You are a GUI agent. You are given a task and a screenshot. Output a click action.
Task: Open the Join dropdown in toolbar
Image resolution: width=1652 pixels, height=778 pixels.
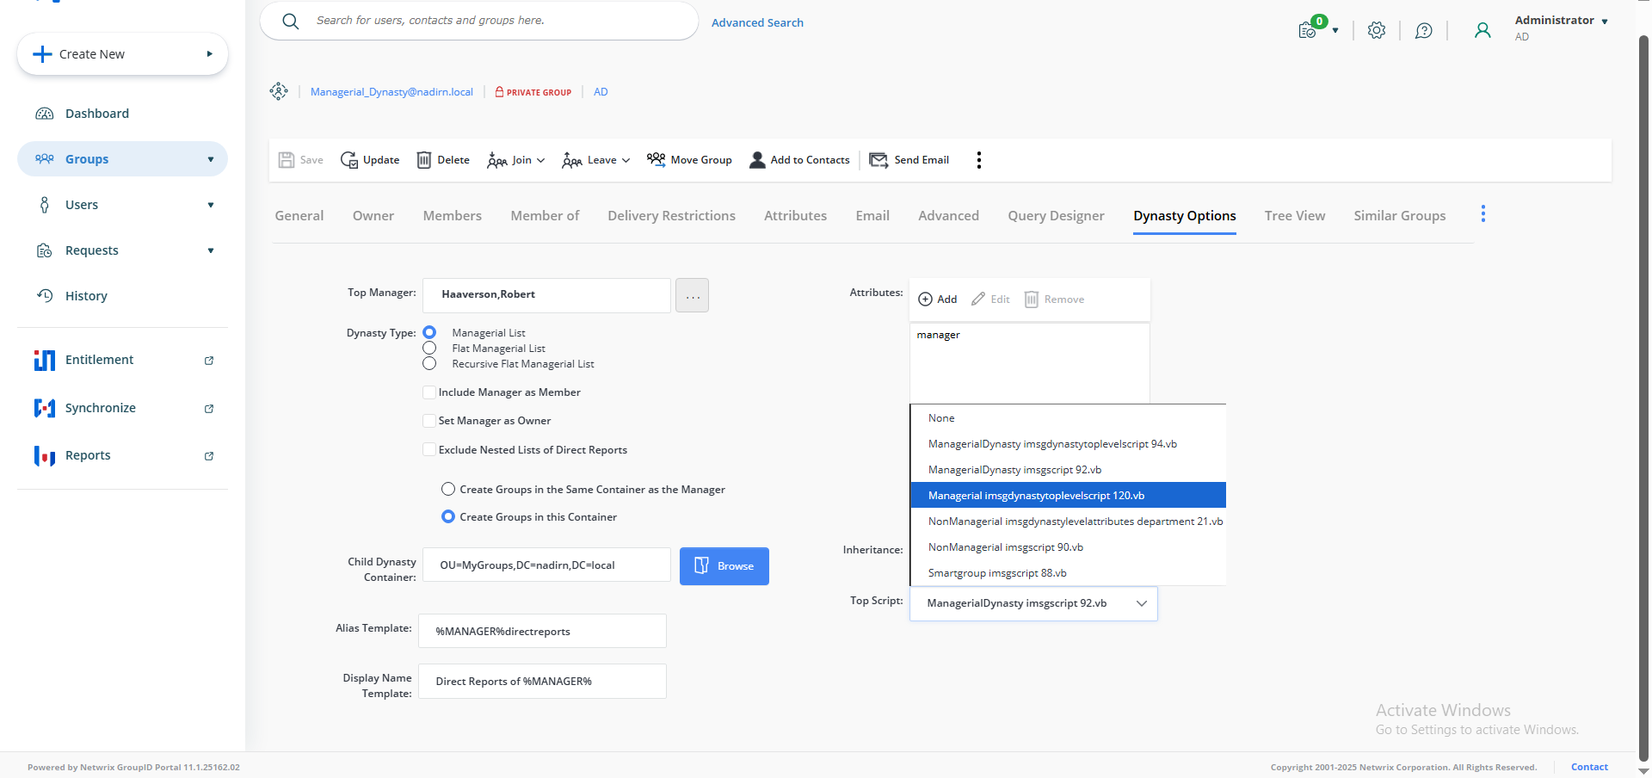click(516, 160)
